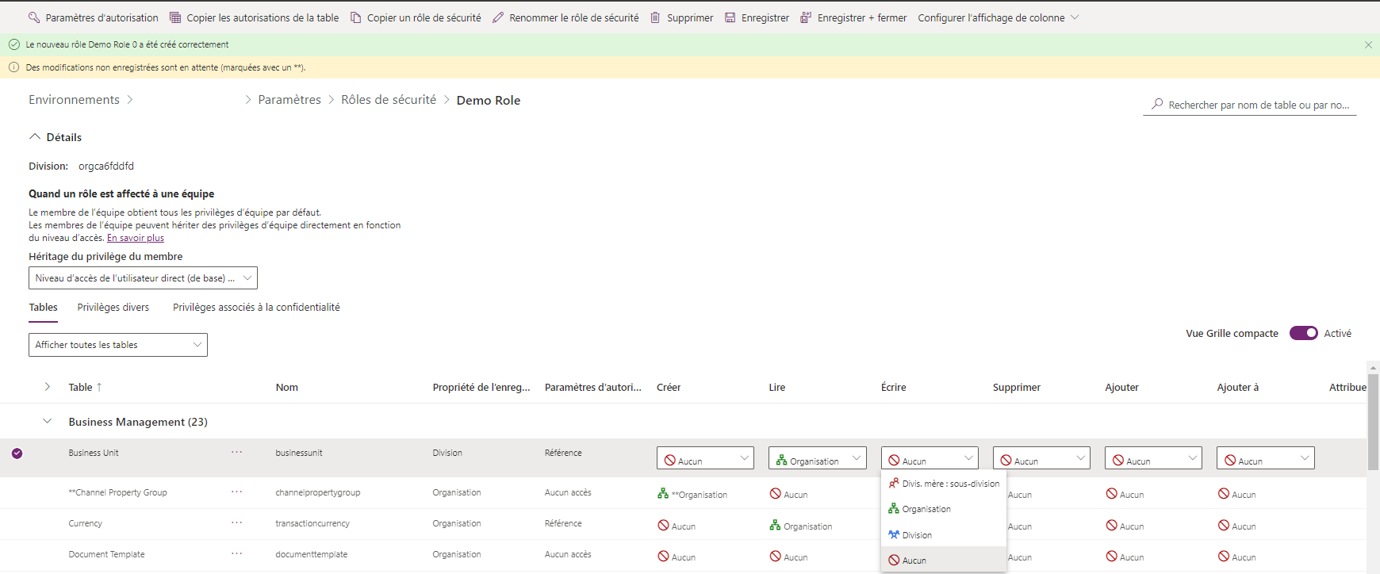Turn off the Vue Grille compacte toggle

[1303, 334]
